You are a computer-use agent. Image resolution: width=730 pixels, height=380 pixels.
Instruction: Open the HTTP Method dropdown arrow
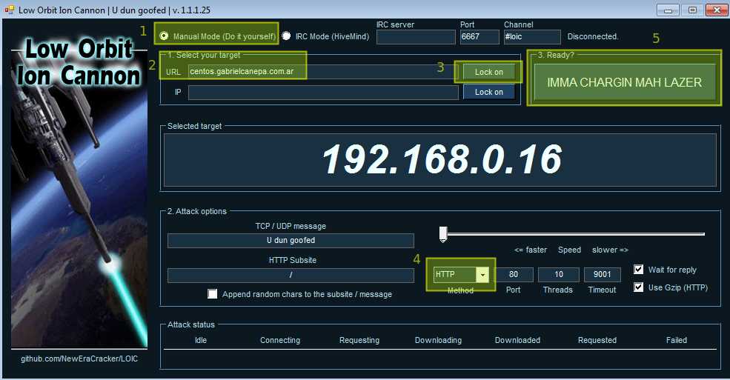tap(482, 274)
